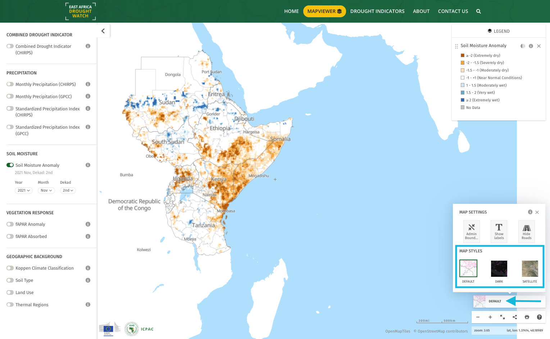Open info for Standardized Precipitation Index (GPCC)
Viewport: 550px width, 339px height.
[88, 127]
